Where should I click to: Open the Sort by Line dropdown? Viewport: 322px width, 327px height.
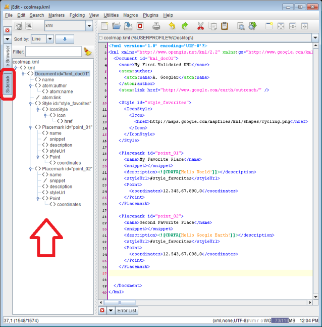[49, 39]
